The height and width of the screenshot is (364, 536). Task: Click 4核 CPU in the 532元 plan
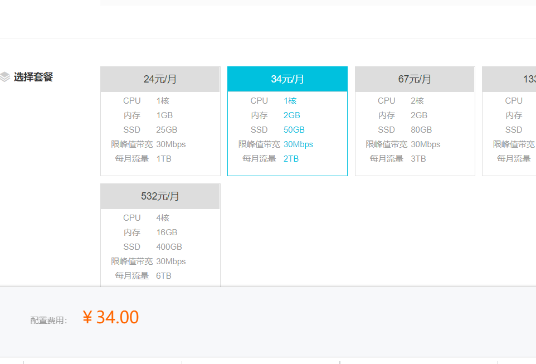(x=163, y=218)
